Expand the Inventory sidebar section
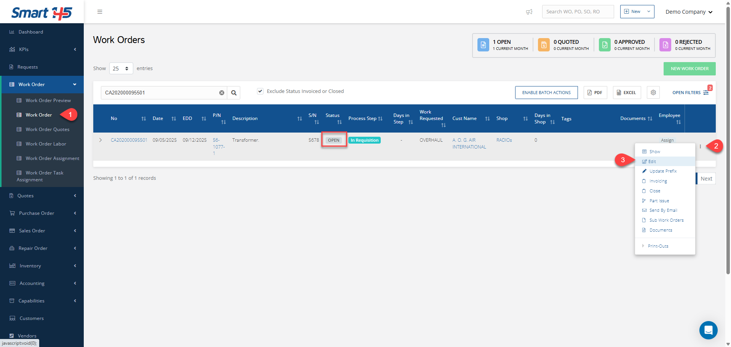This screenshot has height=347, width=731. point(42,266)
